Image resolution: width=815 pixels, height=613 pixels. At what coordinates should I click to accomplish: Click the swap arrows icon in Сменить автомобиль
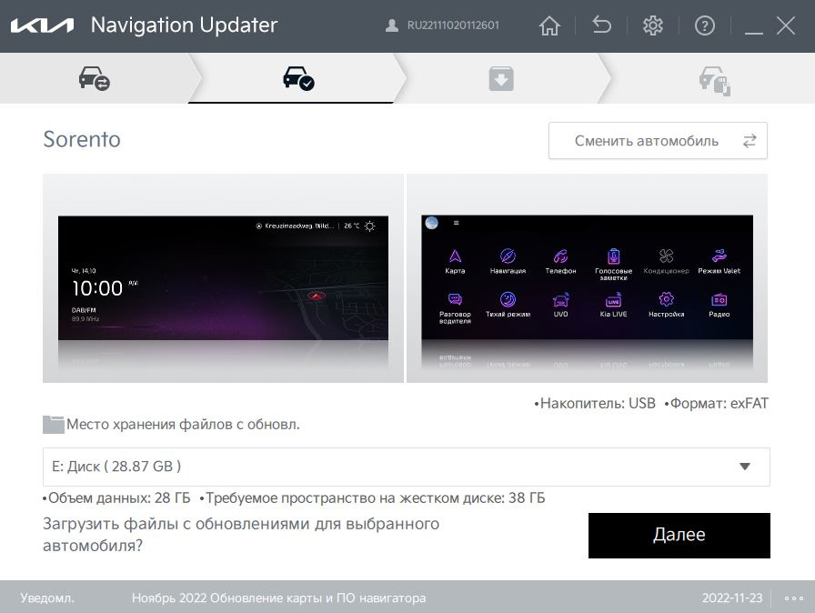749,141
